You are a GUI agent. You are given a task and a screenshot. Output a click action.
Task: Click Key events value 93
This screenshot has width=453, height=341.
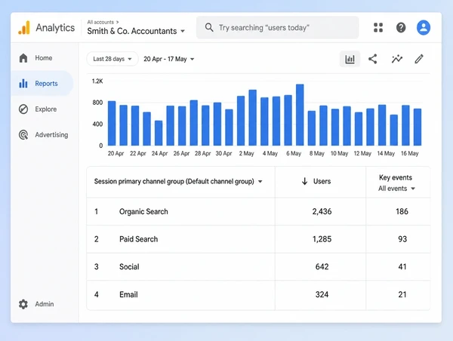[x=402, y=239]
